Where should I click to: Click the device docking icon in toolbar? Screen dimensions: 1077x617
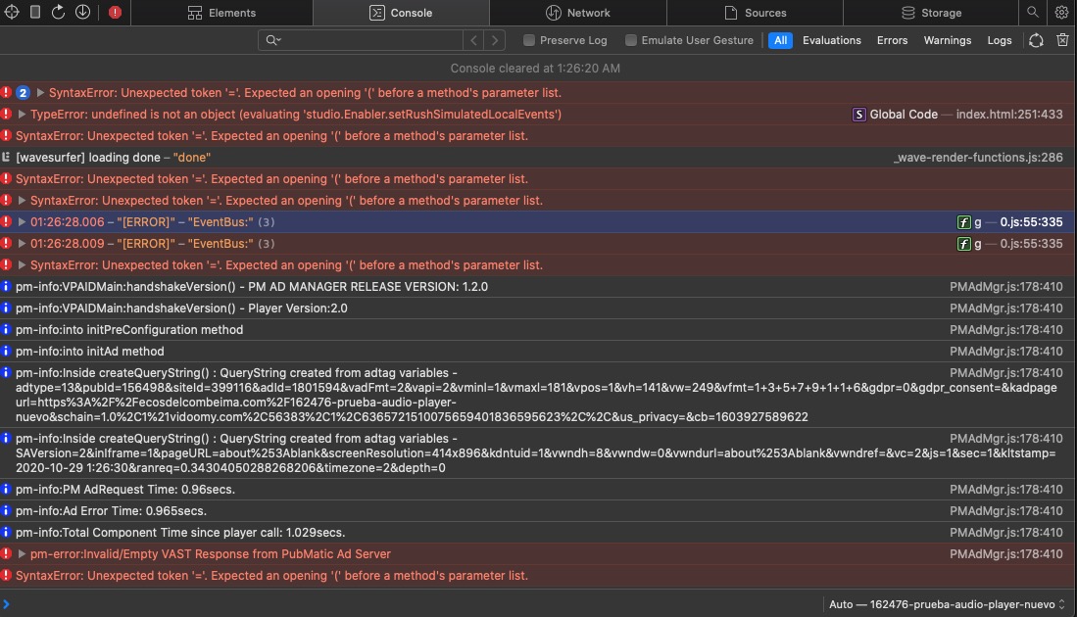coord(35,13)
